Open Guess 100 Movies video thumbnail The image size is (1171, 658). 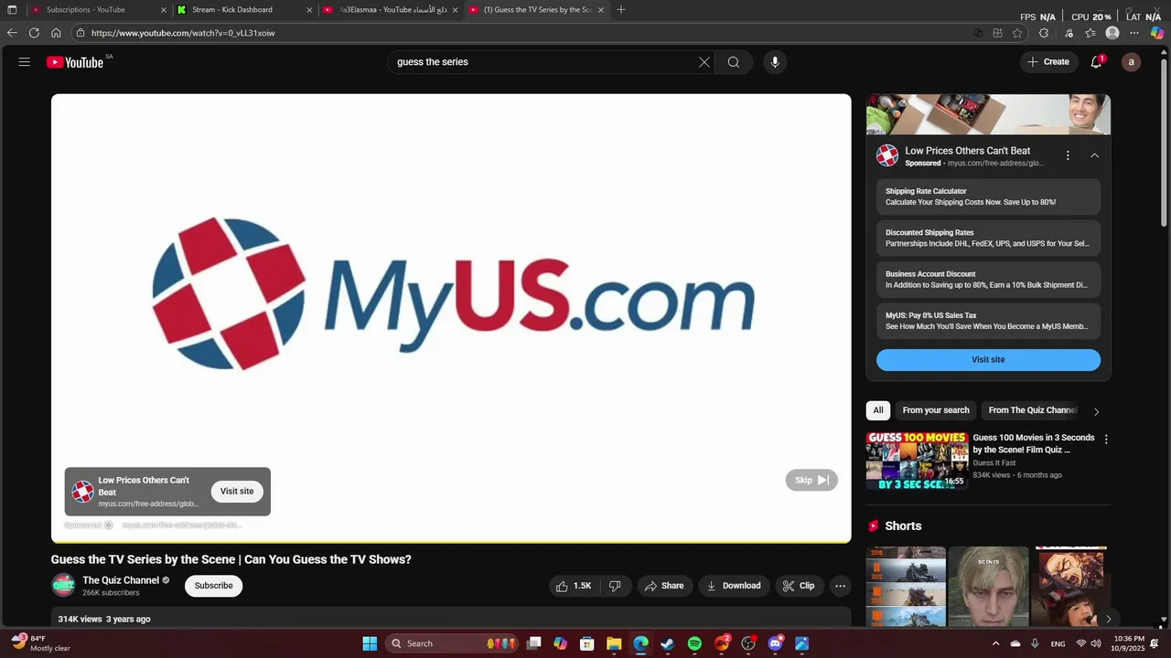click(917, 461)
